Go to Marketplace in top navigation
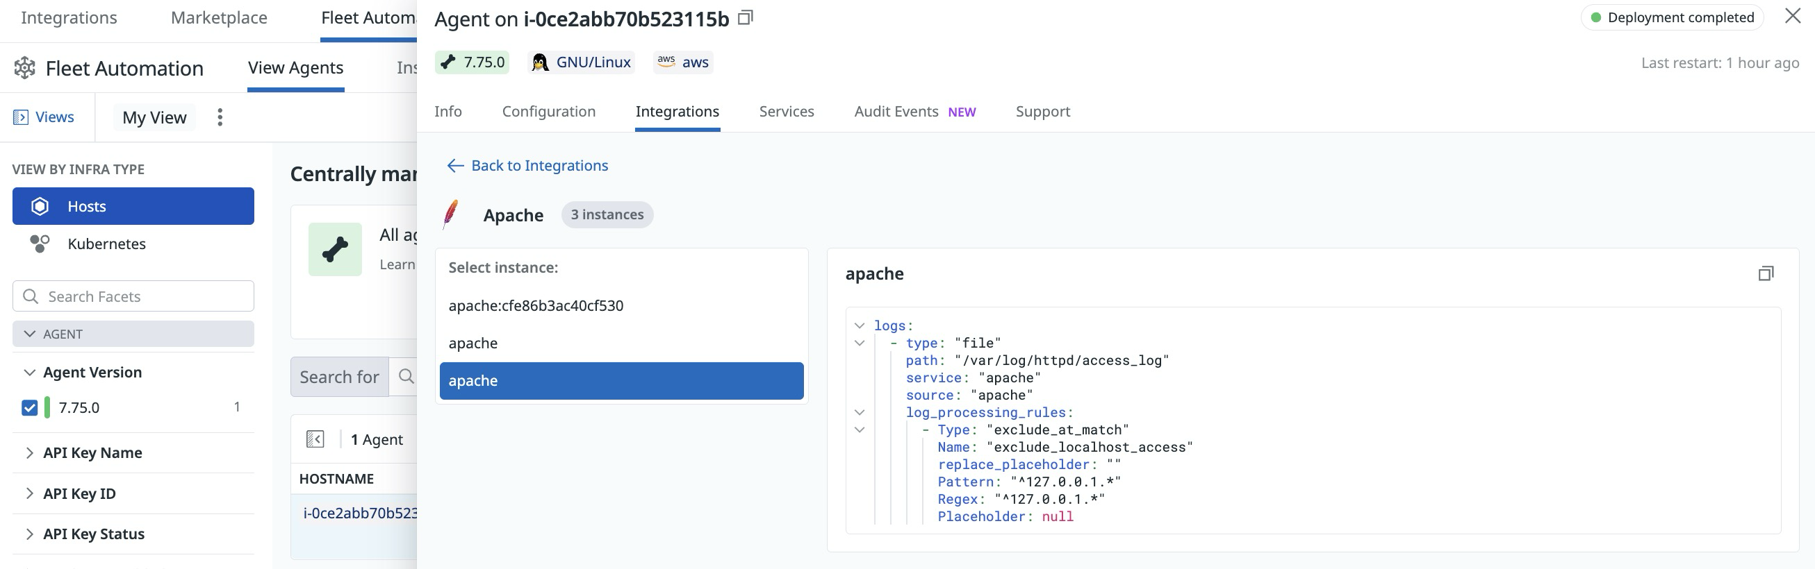1815x569 pixels. (x=219, y=17)
